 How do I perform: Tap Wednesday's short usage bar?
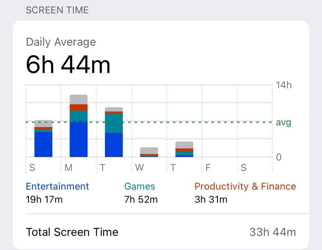click(149, 152)
